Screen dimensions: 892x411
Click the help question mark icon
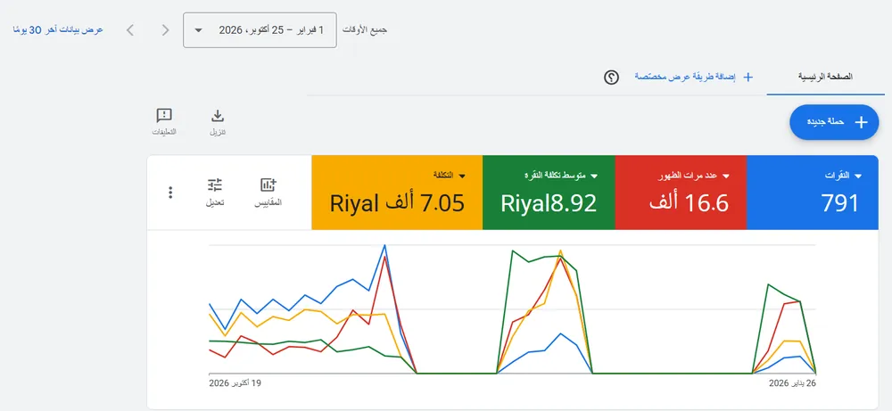click(611, 78)
